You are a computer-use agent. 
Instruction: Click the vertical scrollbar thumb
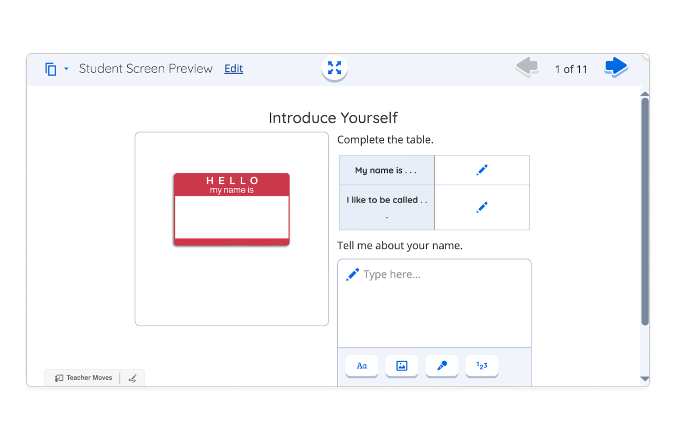tap(645, 212)
